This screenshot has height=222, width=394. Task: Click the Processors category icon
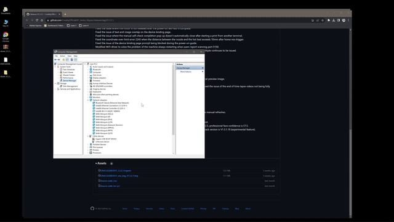[x=91, y=152]
